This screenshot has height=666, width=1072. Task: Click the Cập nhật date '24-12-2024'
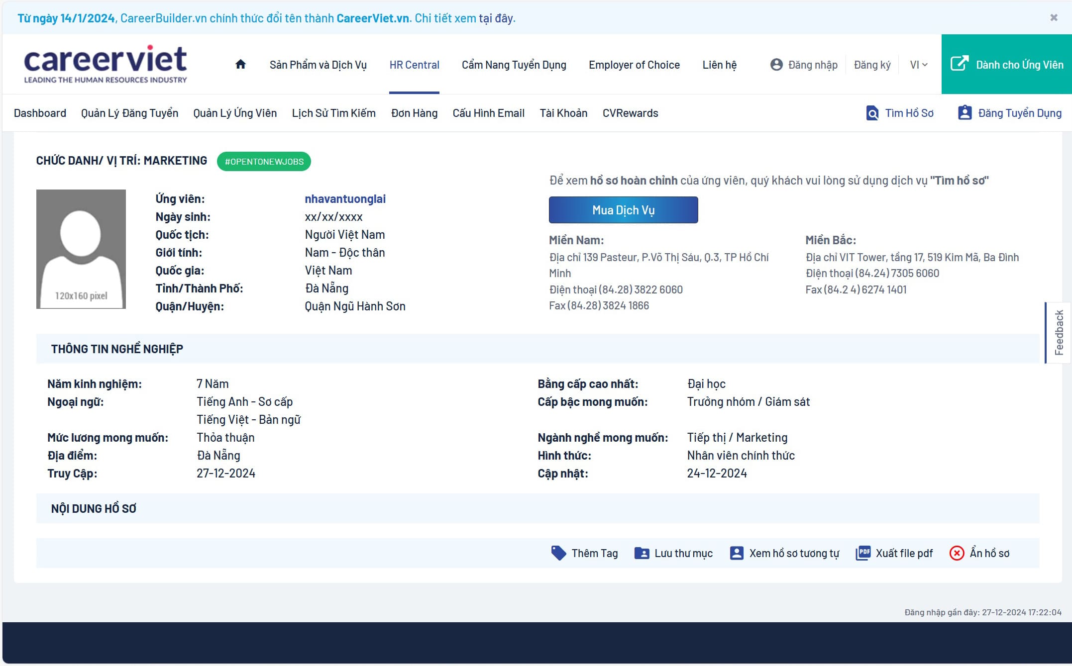pos(717,474)
